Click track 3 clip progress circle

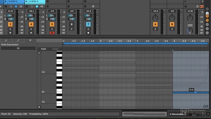16,6
